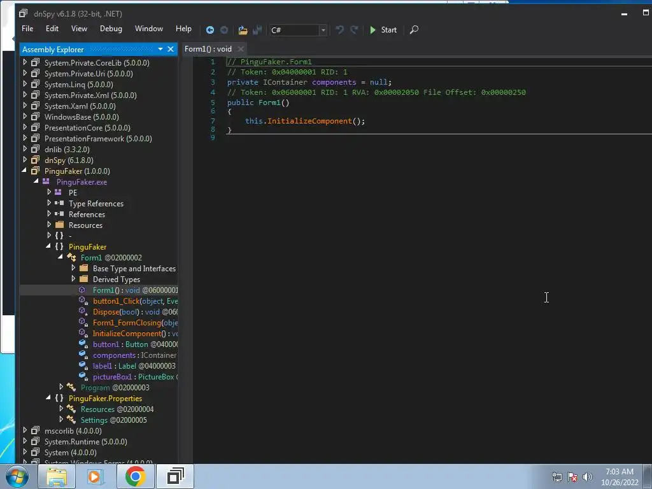Select the components : IContainer field
This screenshot has width=652, height=489.
[x=135, y=355]
